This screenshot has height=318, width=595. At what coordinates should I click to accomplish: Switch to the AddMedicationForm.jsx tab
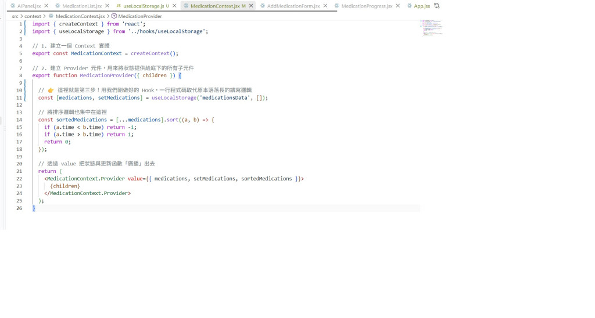coord(293,6)
